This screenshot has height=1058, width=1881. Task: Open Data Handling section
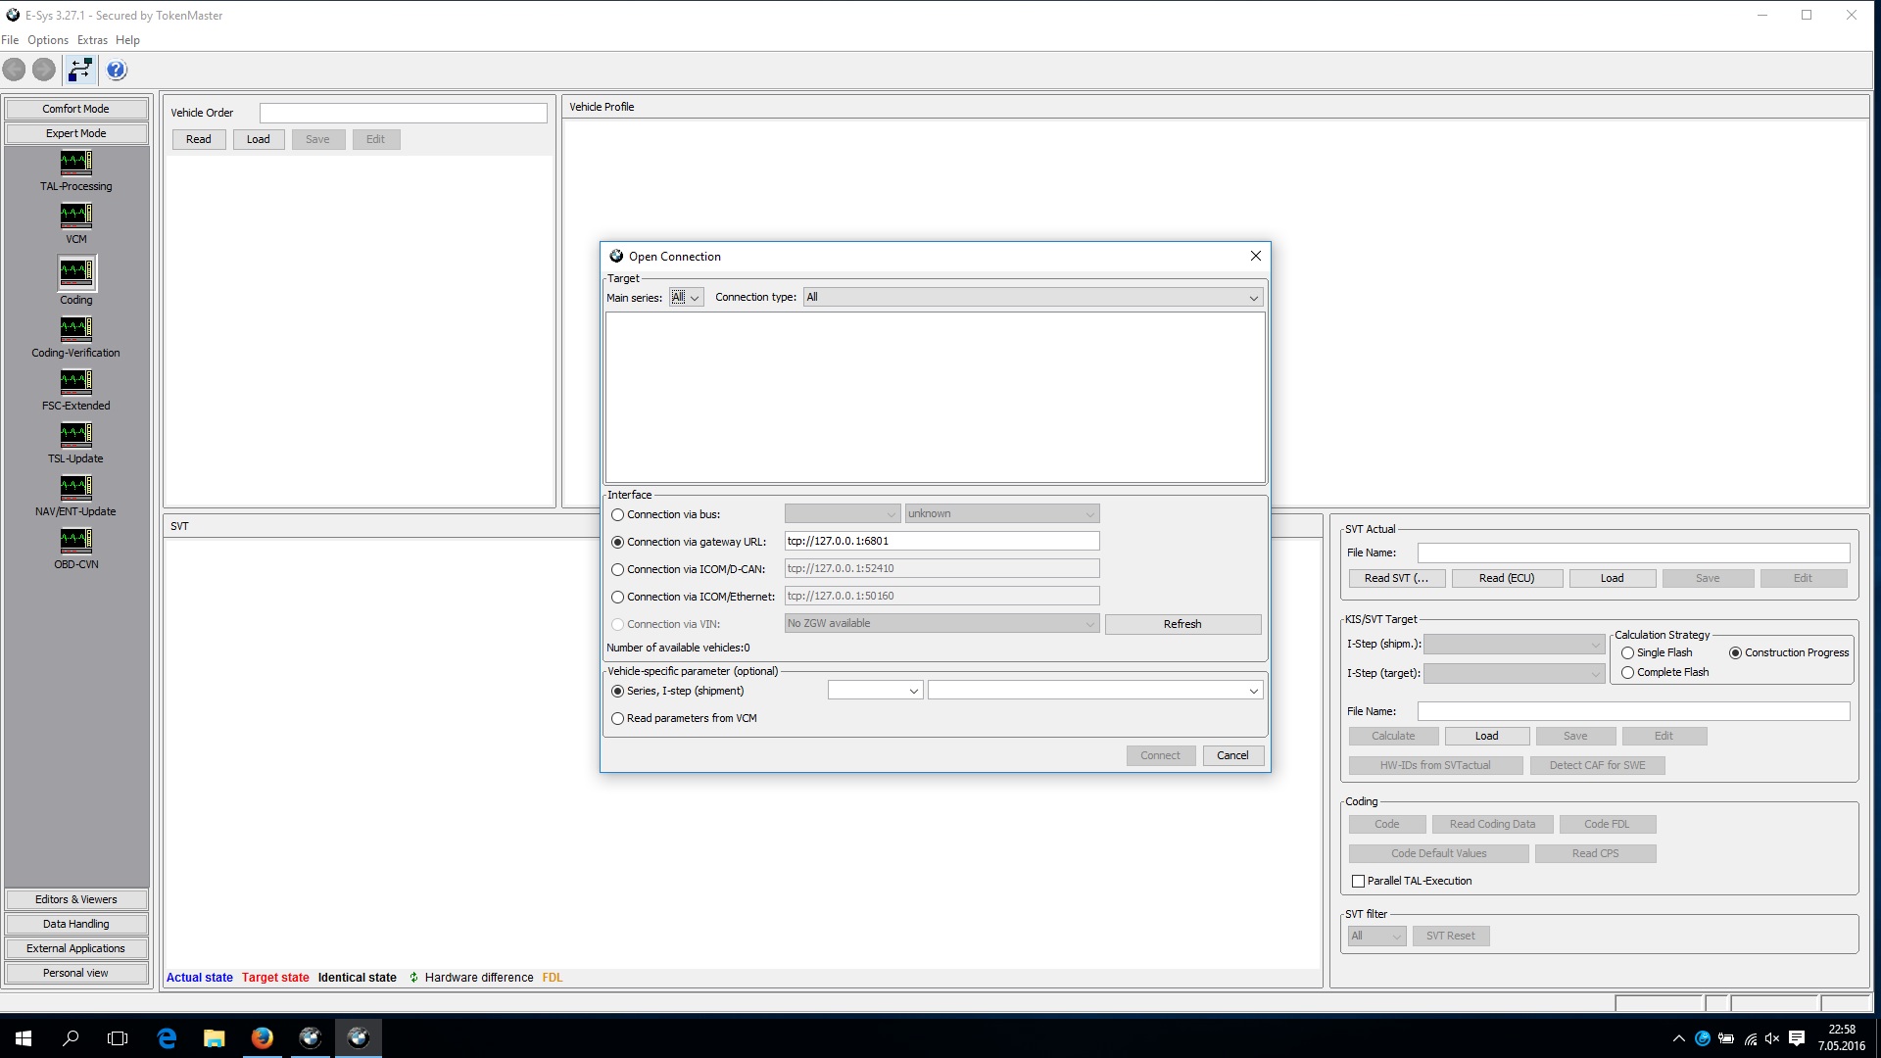click(75, 924)
